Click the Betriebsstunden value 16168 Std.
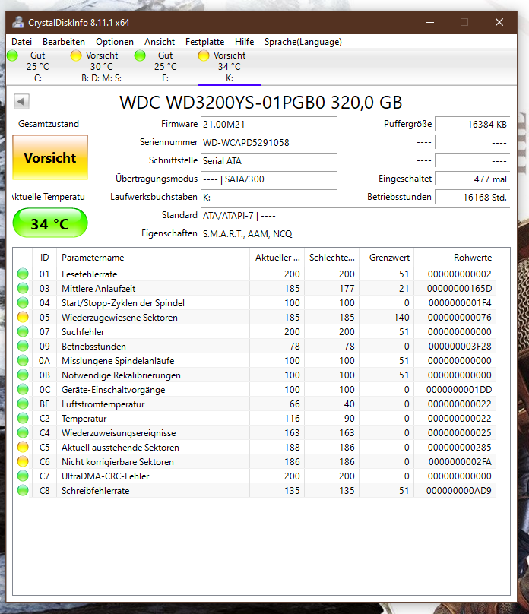 point(472,197)
